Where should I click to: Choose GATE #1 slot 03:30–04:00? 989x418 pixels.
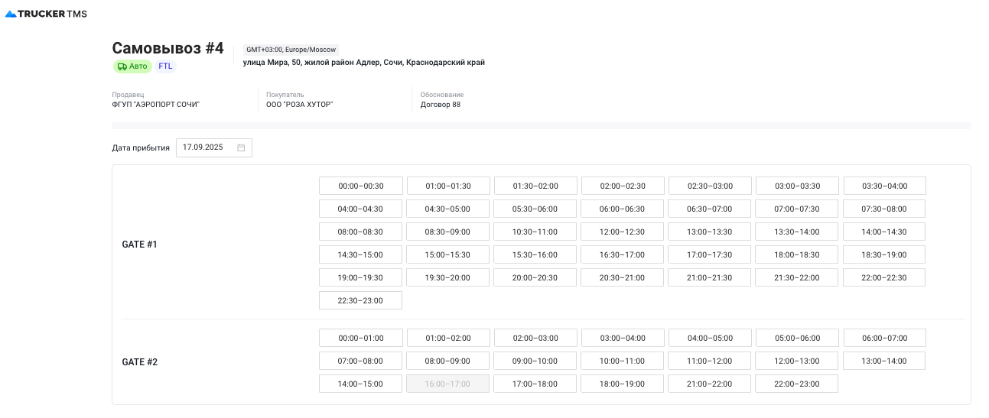(x=884, y=186)
